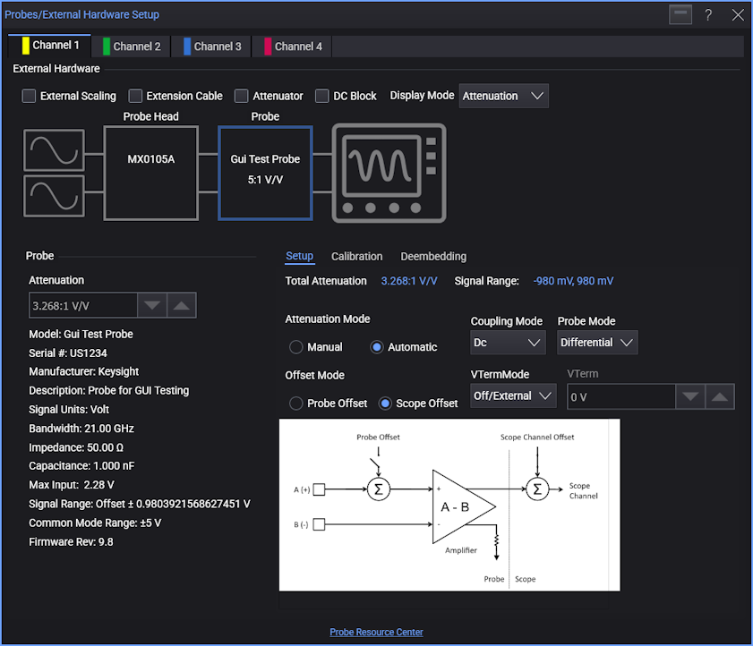The height and width of the screenshot is (646, 753).
Task: Choose Probe Offset radio button
Action: click(295, 404)
